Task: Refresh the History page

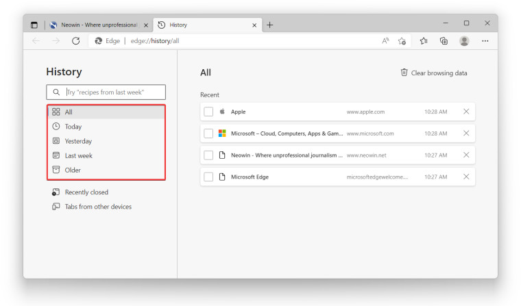Action: click(x=76, y=41)
